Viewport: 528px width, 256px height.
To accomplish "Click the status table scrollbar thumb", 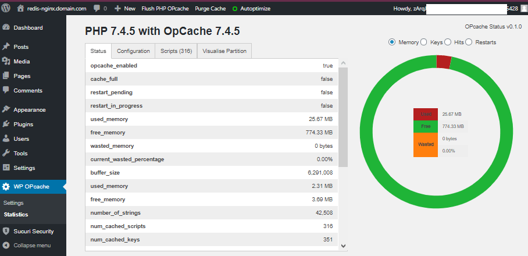I will pos(343,117).
